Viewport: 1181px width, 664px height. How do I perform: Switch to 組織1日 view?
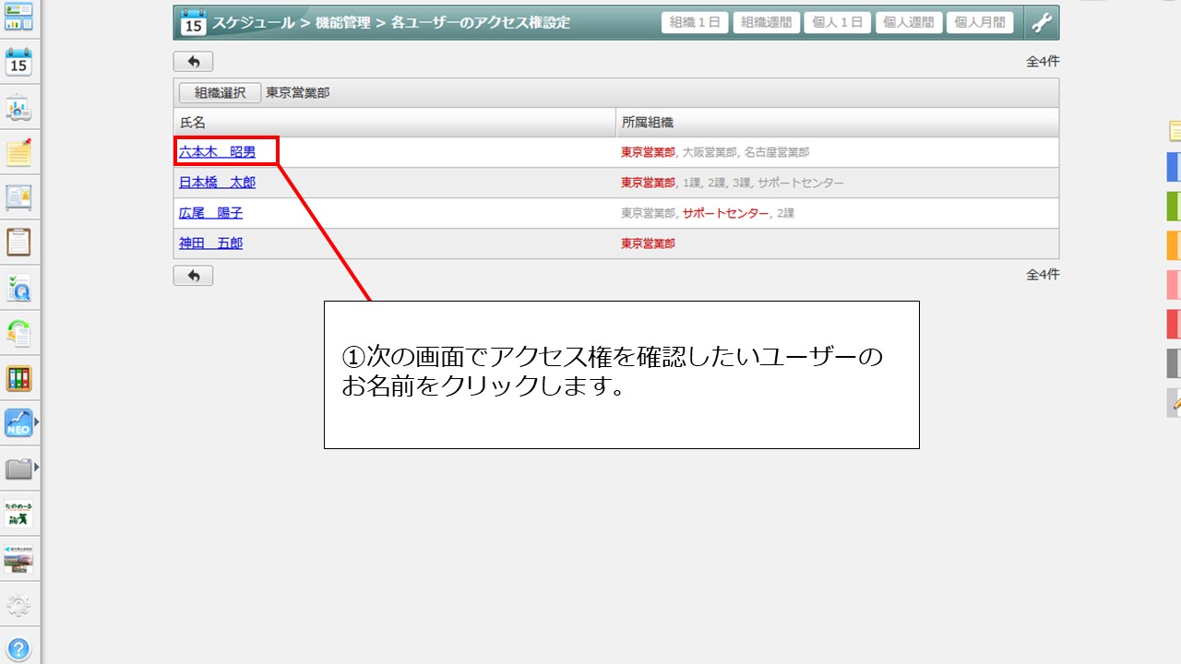point(695,23)
